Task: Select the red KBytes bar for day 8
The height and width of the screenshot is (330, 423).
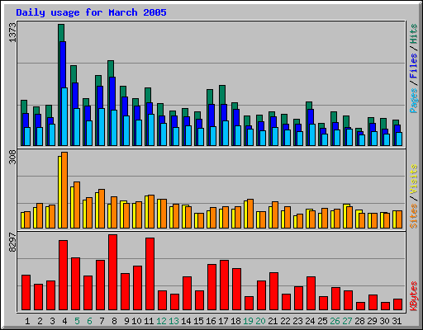Action: coord(113,272)
